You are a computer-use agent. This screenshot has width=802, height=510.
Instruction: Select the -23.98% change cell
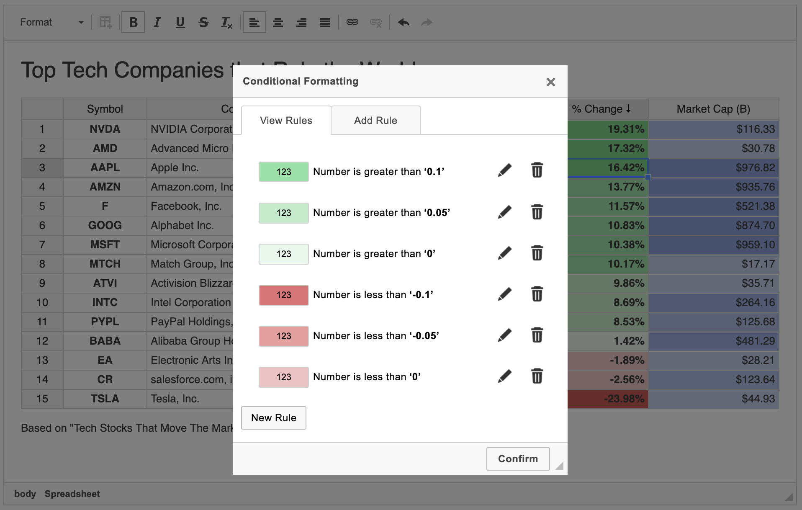[x=608, y=399]
